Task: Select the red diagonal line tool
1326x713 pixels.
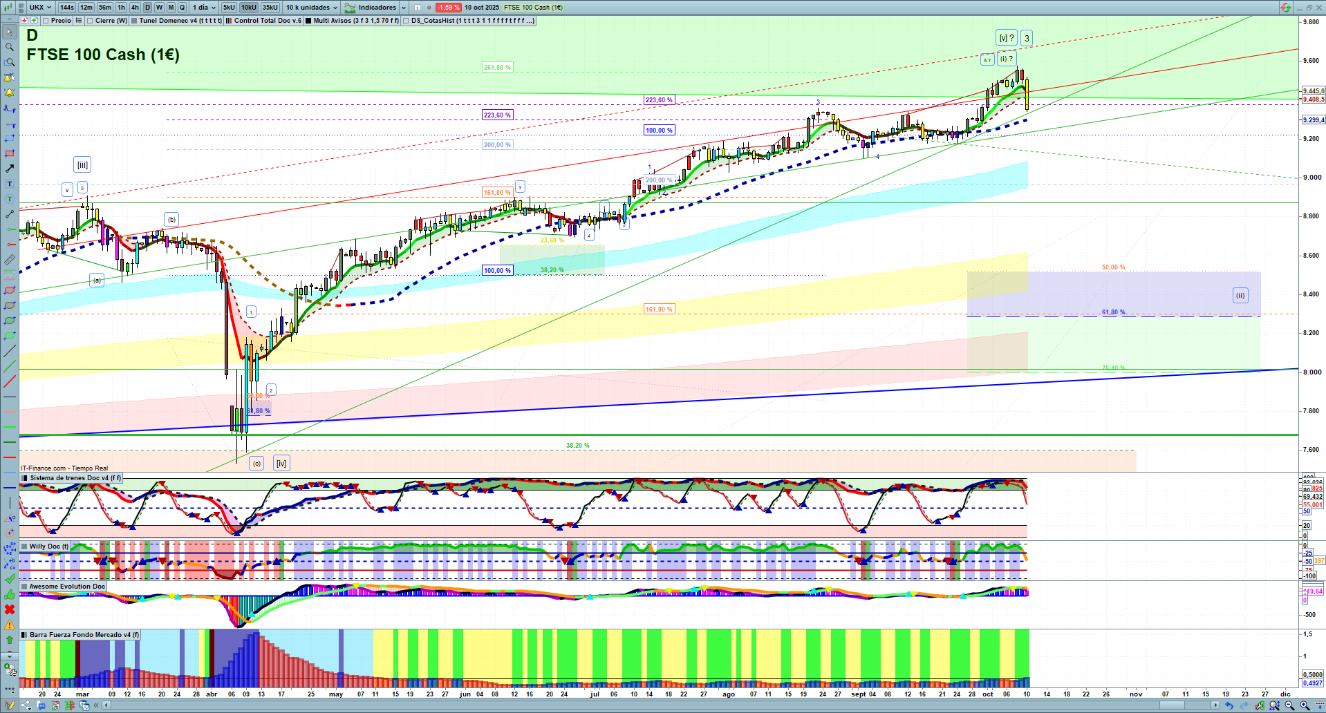Action: coord(10,381)
